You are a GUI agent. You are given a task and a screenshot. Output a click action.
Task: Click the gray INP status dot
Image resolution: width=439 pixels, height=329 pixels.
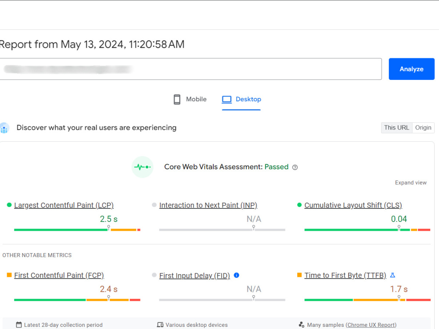click(x=154, y=205)
